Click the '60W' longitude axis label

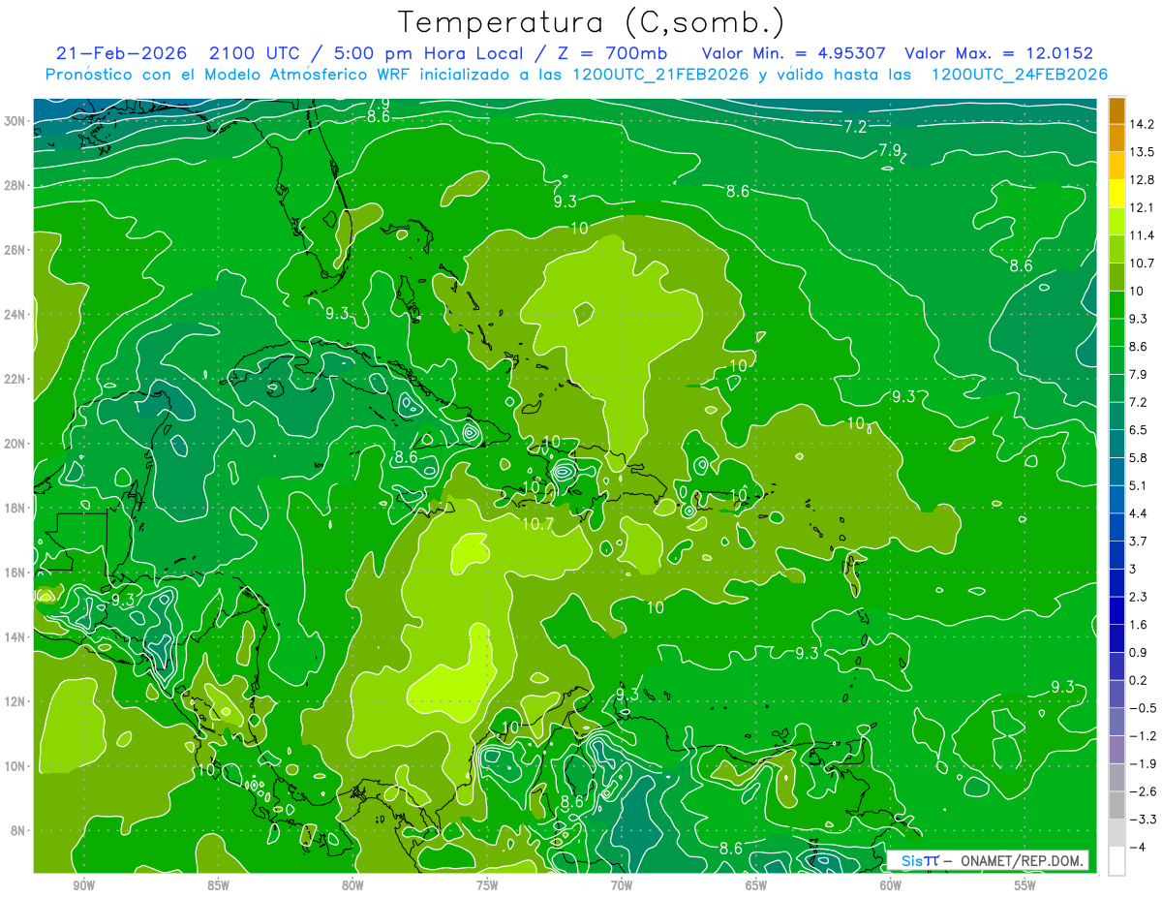pyautogui.click(x=891, y=884)
